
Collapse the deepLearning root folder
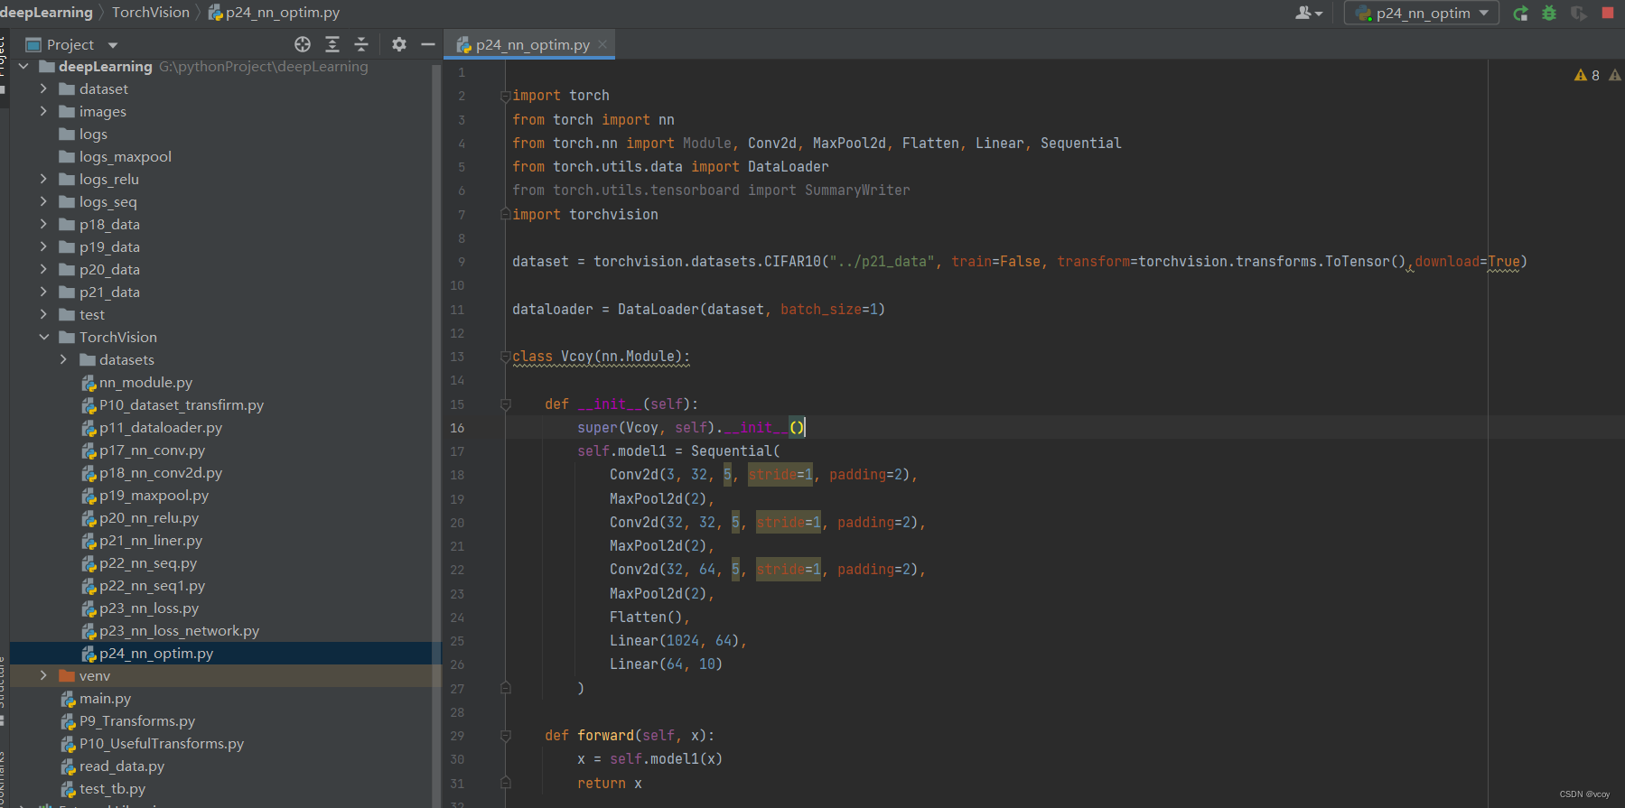(24, 66)
